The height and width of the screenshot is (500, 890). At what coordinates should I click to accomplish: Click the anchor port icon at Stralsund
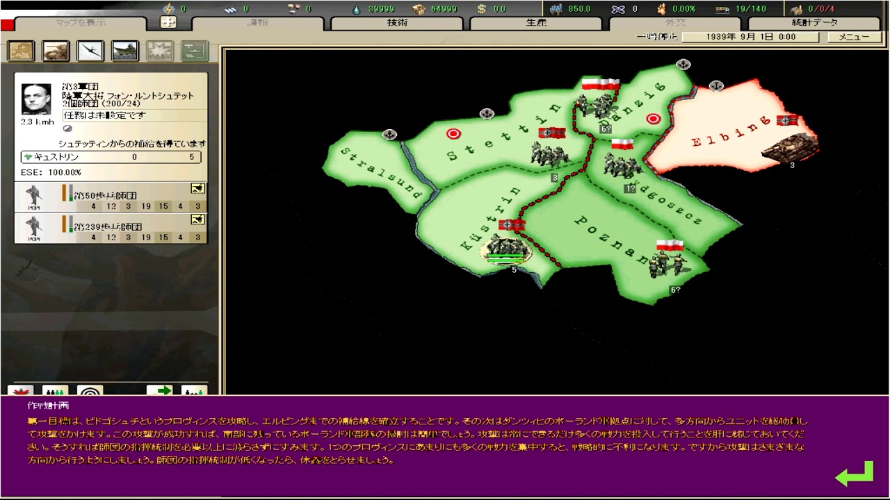pyautogui.click(x=389, y=134)
